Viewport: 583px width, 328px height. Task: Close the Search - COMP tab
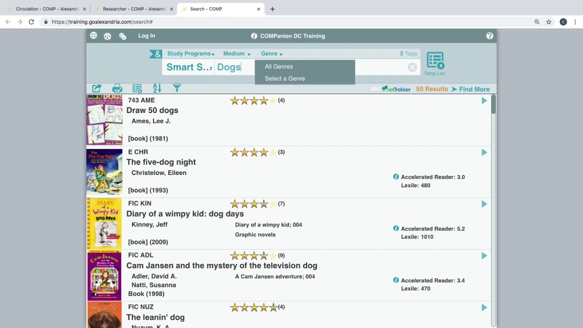[x=259, y=9]
